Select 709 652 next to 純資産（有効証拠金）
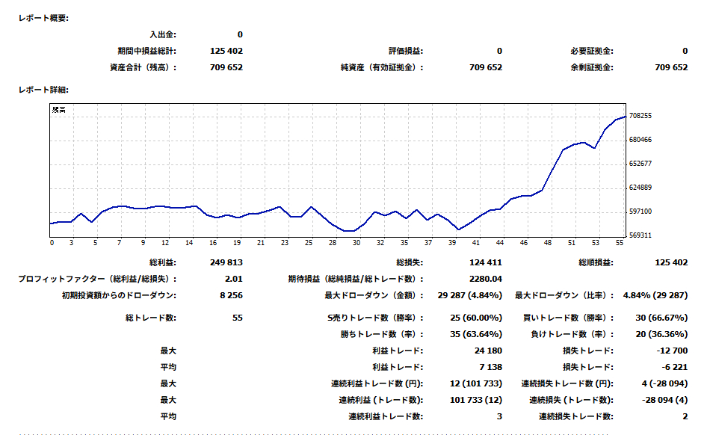This screenshot has width=710, height=435. click(486, 67)
